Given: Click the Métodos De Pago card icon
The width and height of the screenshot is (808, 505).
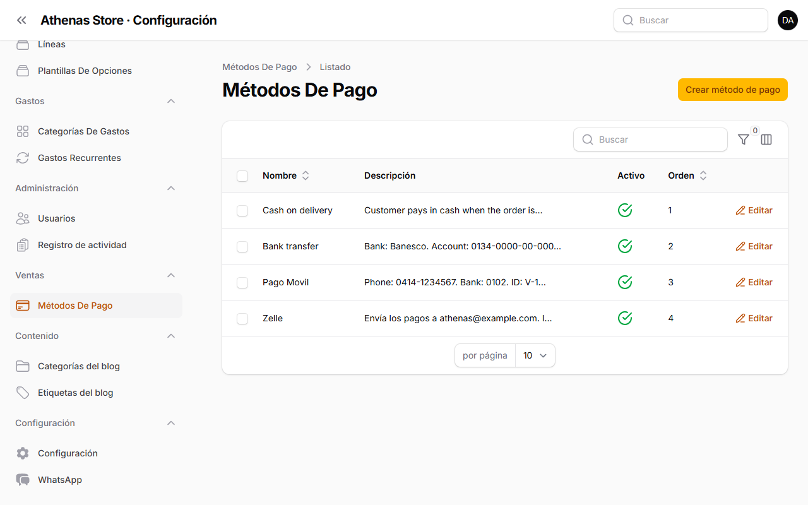Looking at the screenshot, I should pyautogui.click(x=23, y=306).
